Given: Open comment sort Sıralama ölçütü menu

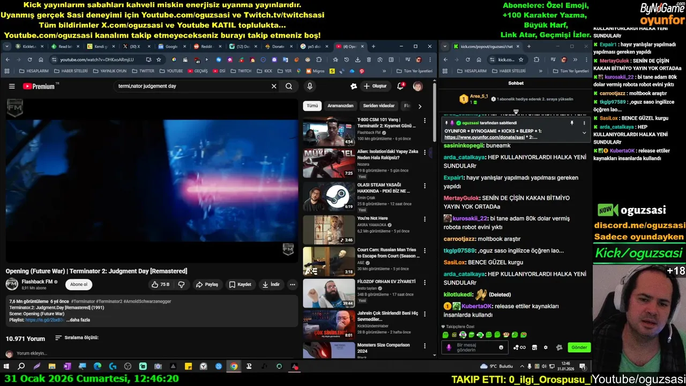Looking at the screenshot, I should 77,338.
